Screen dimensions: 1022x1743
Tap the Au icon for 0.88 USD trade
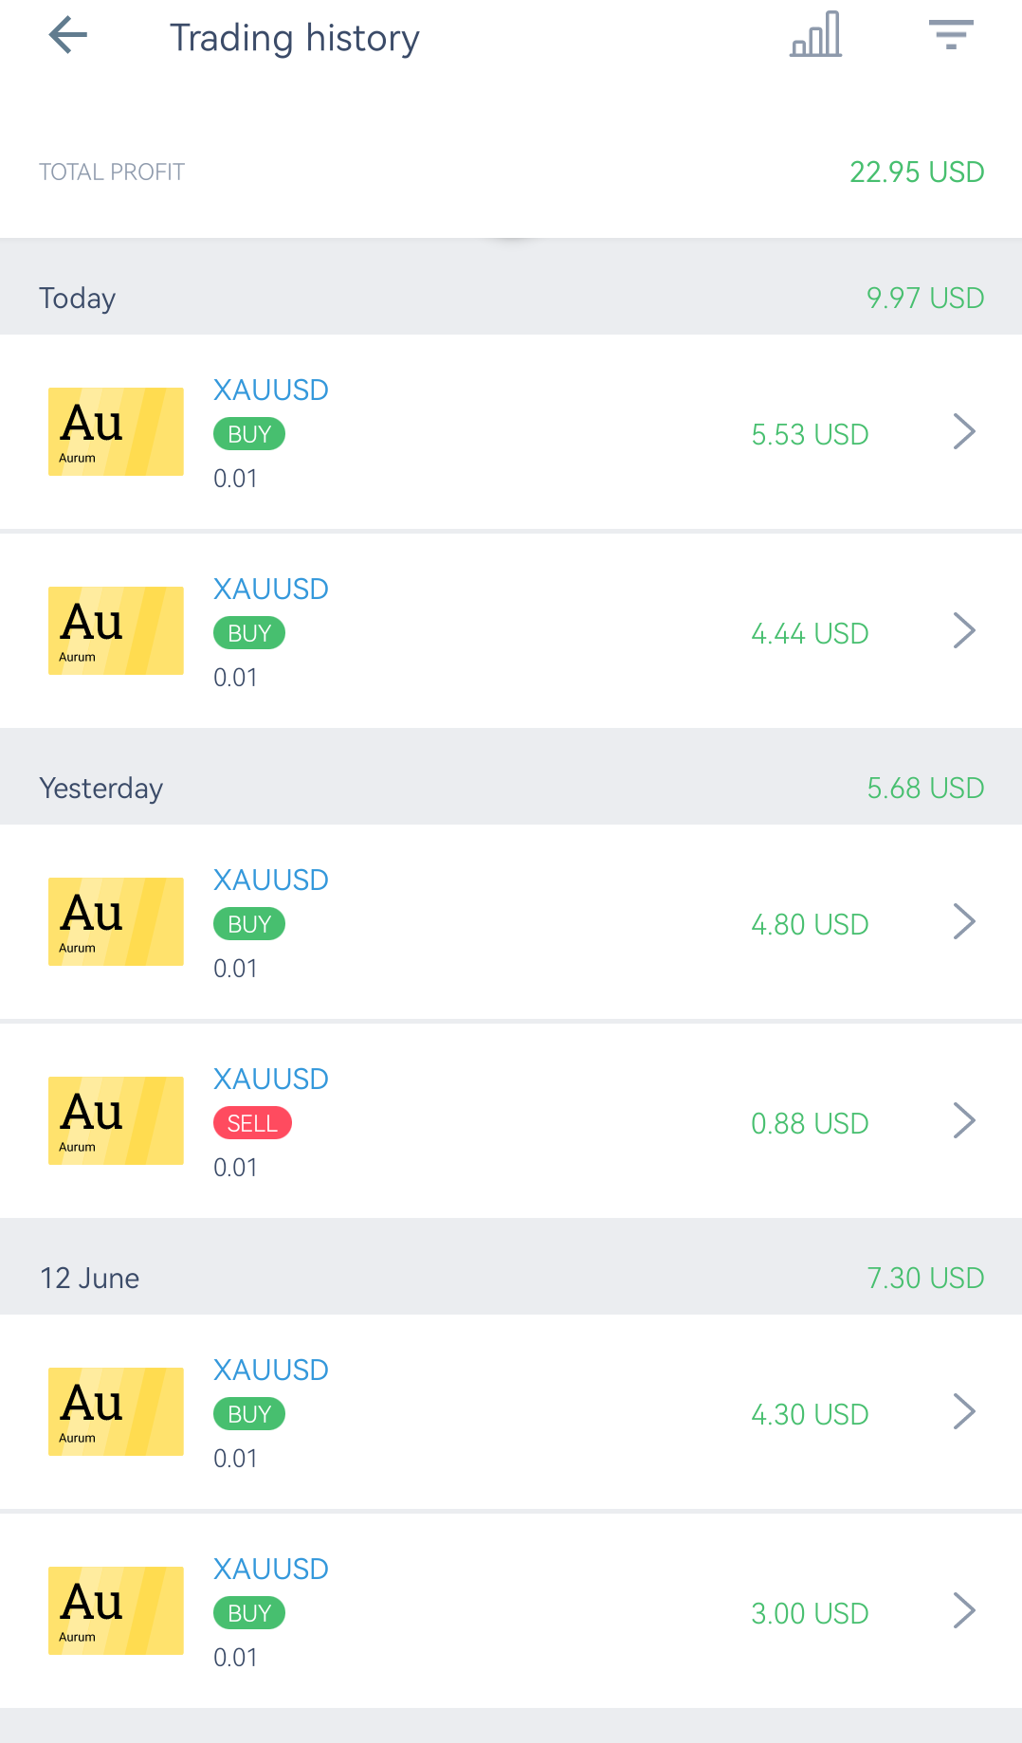[116, 1120]
